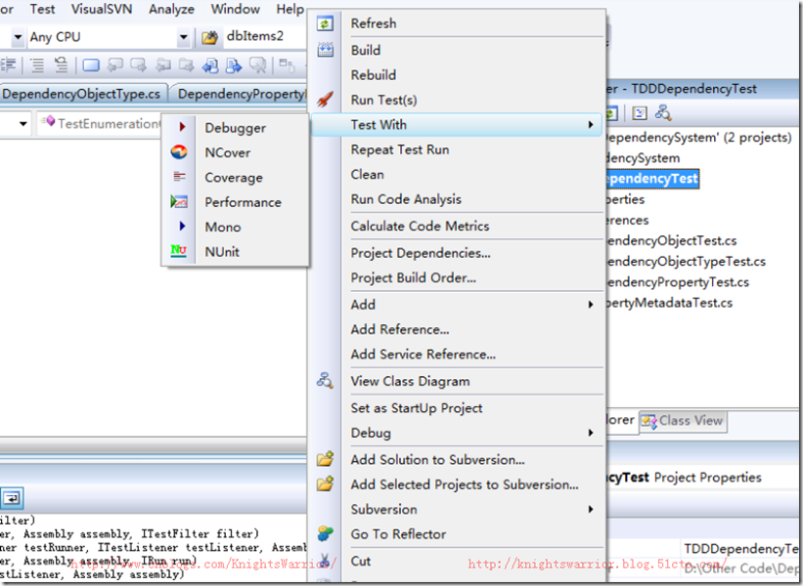Image resolution: width=803 pixels, height=586 pixels.
Task: Click the green NUnit icon
Action: coord(179,251)
